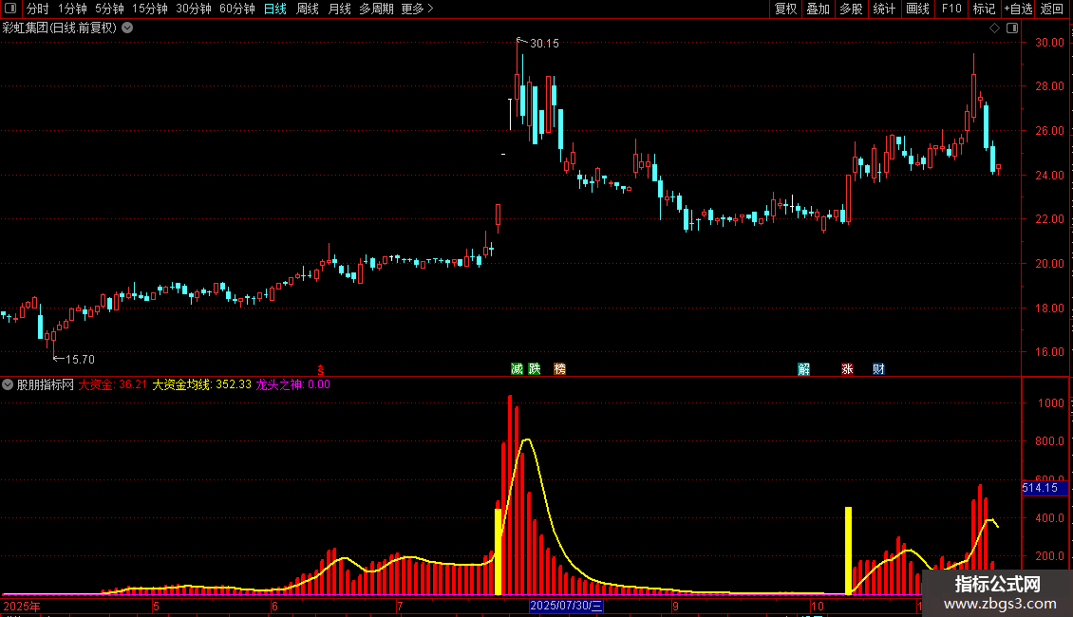Viewport: 1073px width, 617px height.
Task: Expand the 更多 periods menu
Action: 417,9
